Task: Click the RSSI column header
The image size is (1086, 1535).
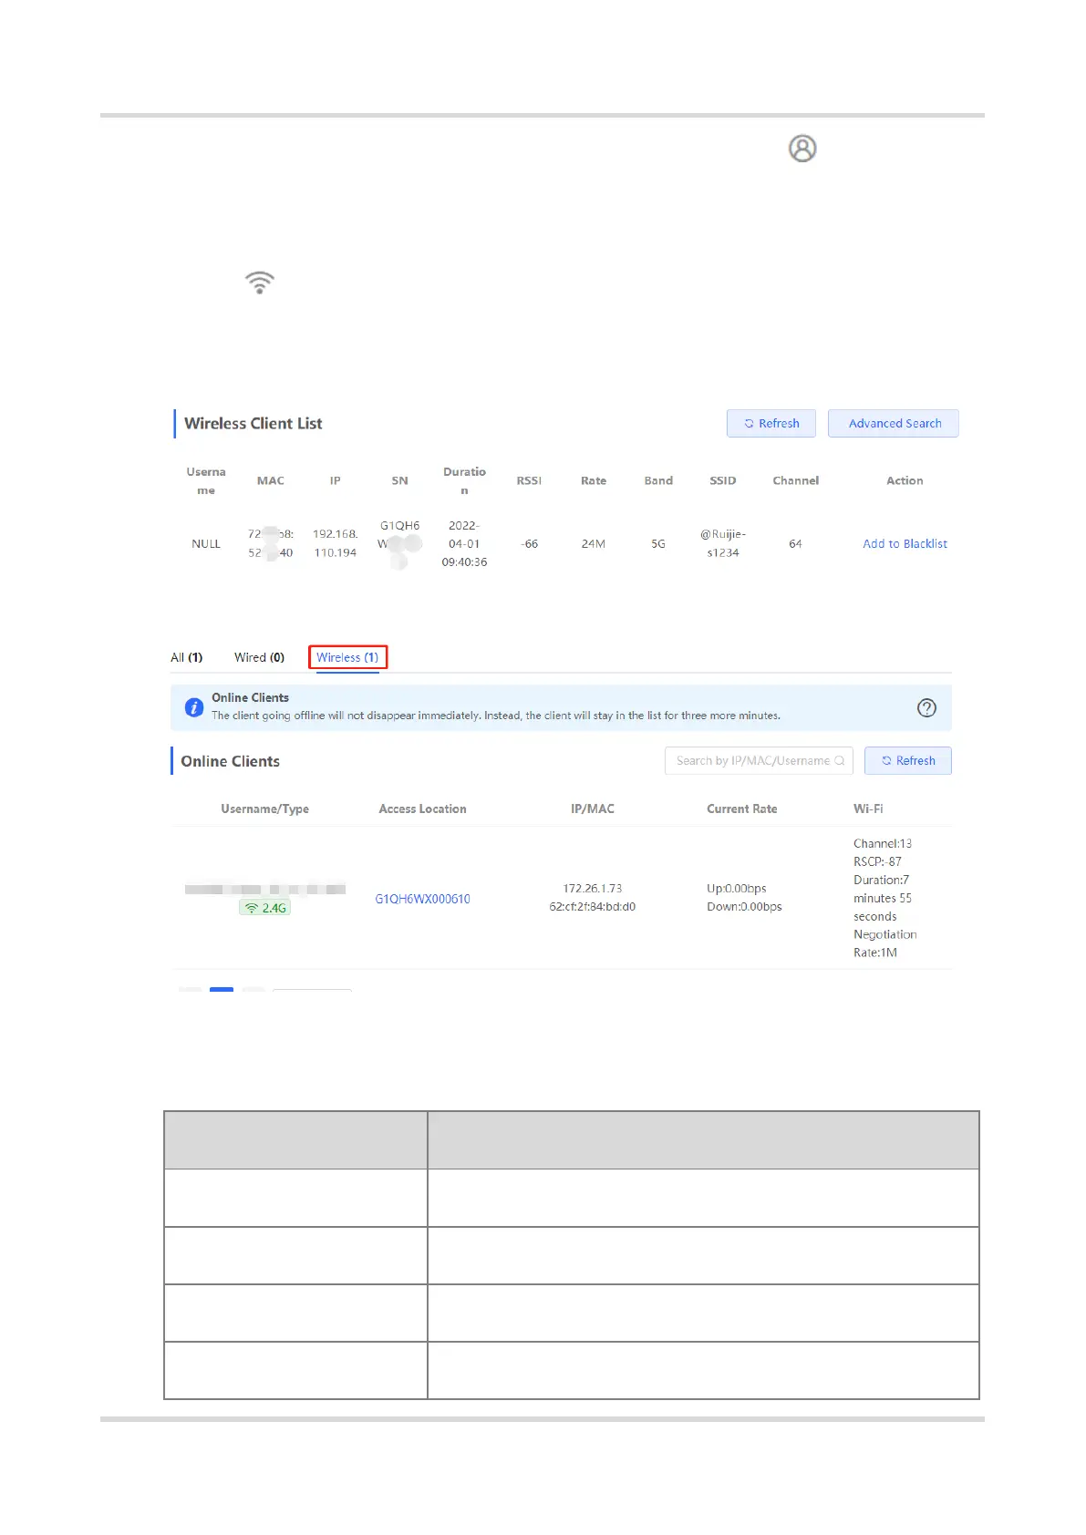Action: (x=529, y=480)
